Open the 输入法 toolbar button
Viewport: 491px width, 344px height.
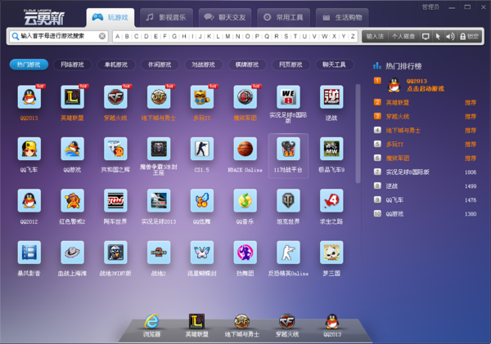(x=375, y=36)
